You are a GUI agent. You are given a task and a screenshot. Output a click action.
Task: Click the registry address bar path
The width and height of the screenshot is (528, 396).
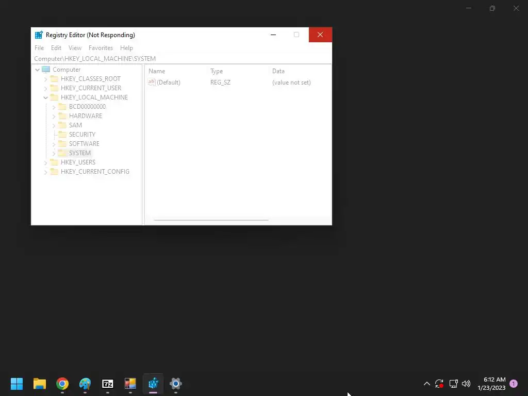pos(182,59)
